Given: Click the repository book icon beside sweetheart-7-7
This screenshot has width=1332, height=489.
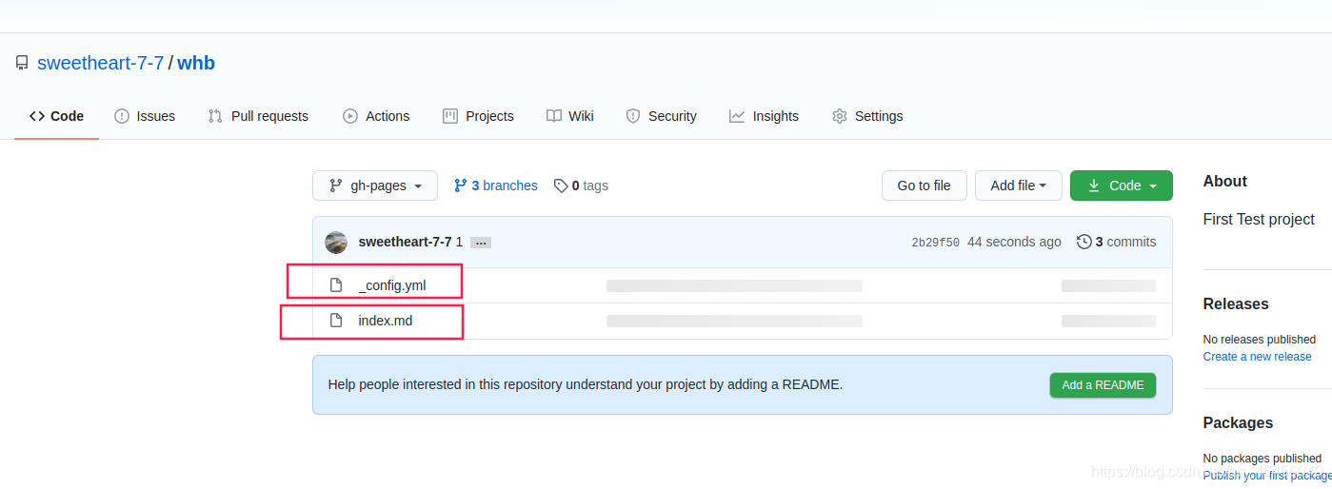Looking at the screenshot, I should point(22,64).
